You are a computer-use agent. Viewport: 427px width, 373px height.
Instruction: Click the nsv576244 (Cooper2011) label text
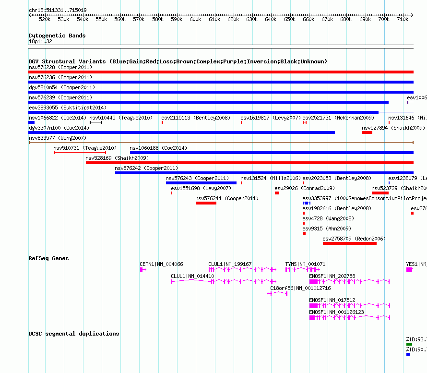[x=227, y=198]
